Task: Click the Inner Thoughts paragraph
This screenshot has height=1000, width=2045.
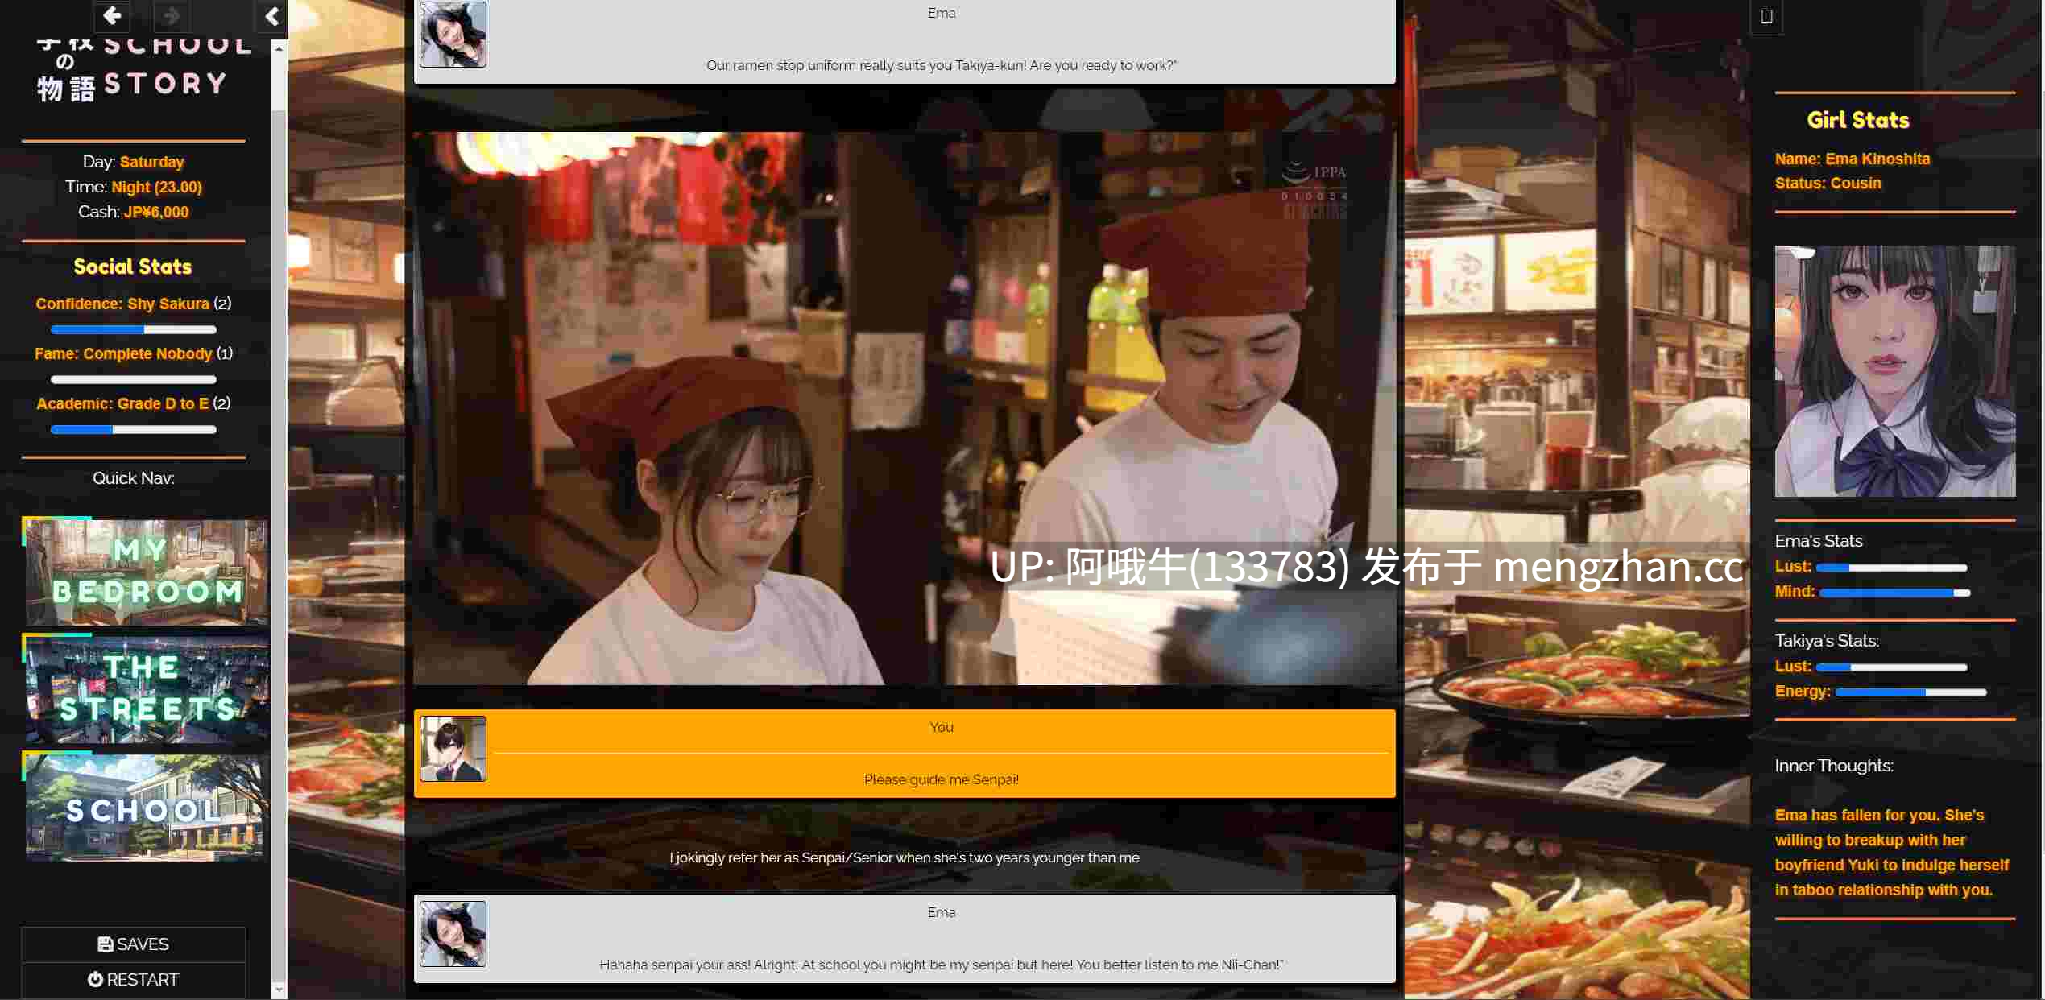Action: (1892, 852)
